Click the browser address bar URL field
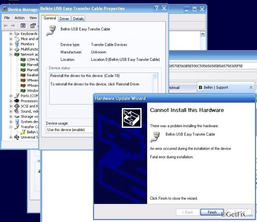Screen dimensions: 257x222 [213, 66]
